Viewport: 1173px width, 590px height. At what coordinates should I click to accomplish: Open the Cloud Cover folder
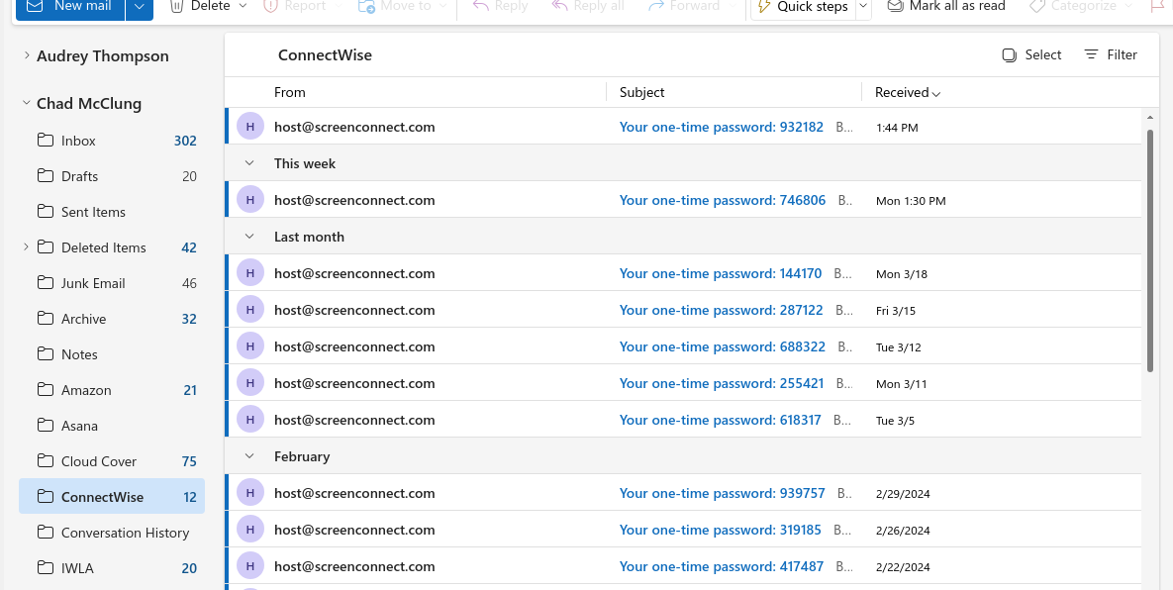pyautogui.click(x=112, y=461)
